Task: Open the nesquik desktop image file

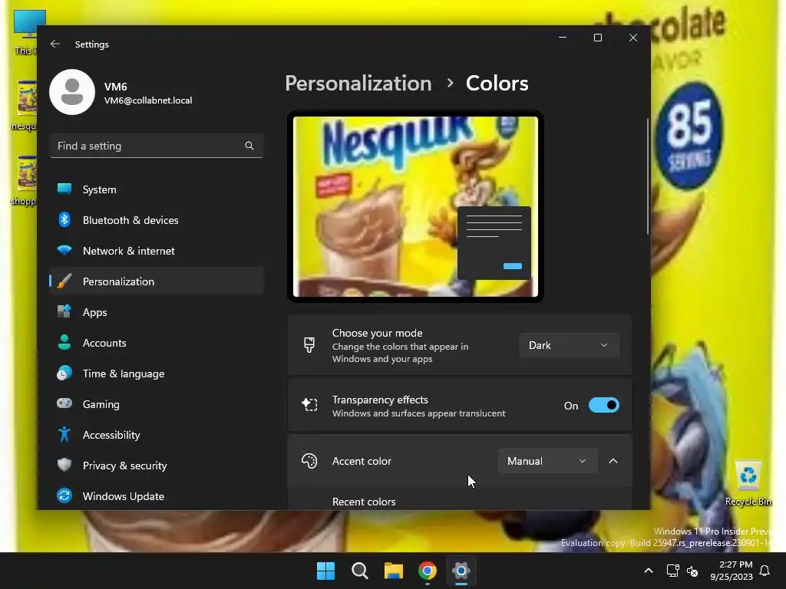Action: [x=26, y=105]
